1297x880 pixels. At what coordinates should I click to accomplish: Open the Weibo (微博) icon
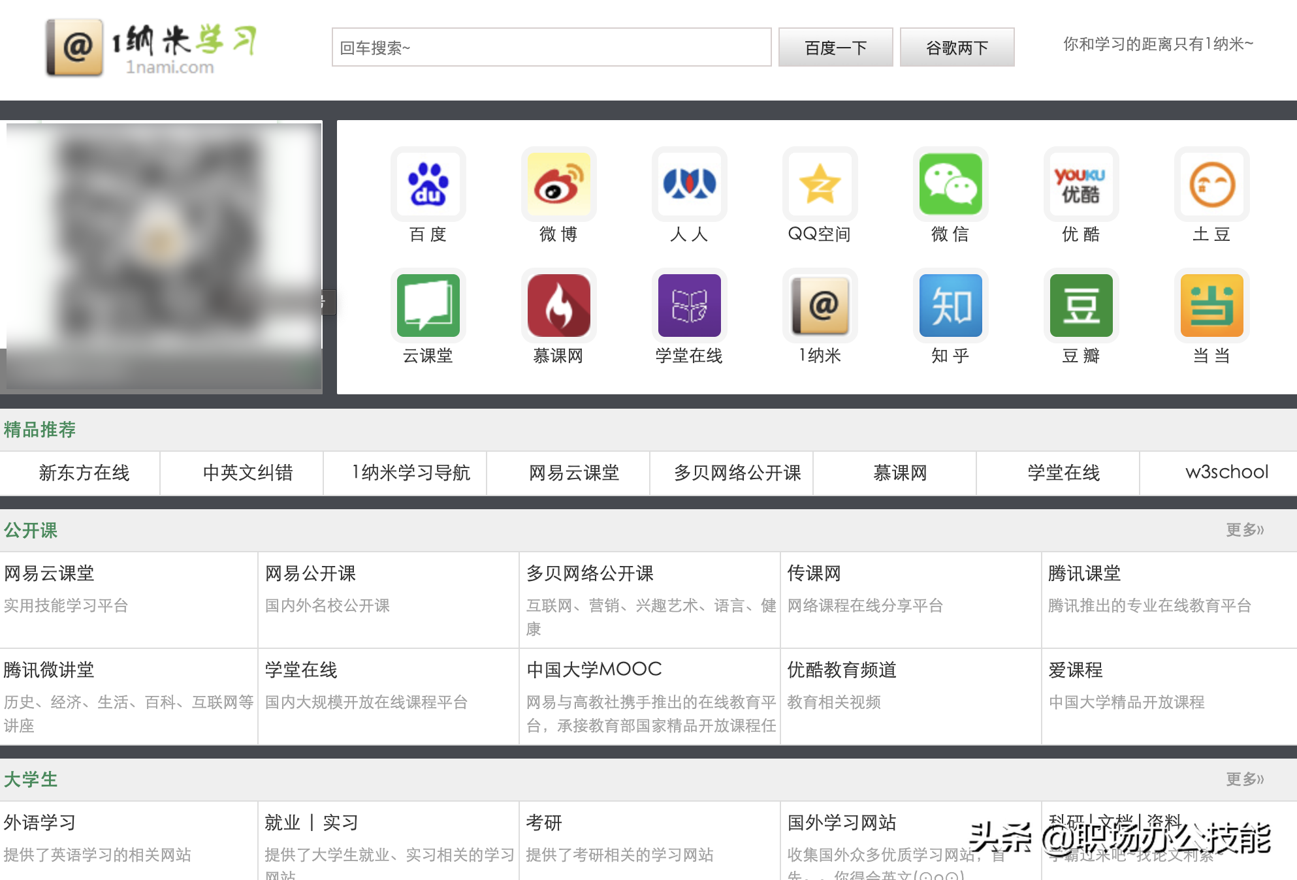558,184
